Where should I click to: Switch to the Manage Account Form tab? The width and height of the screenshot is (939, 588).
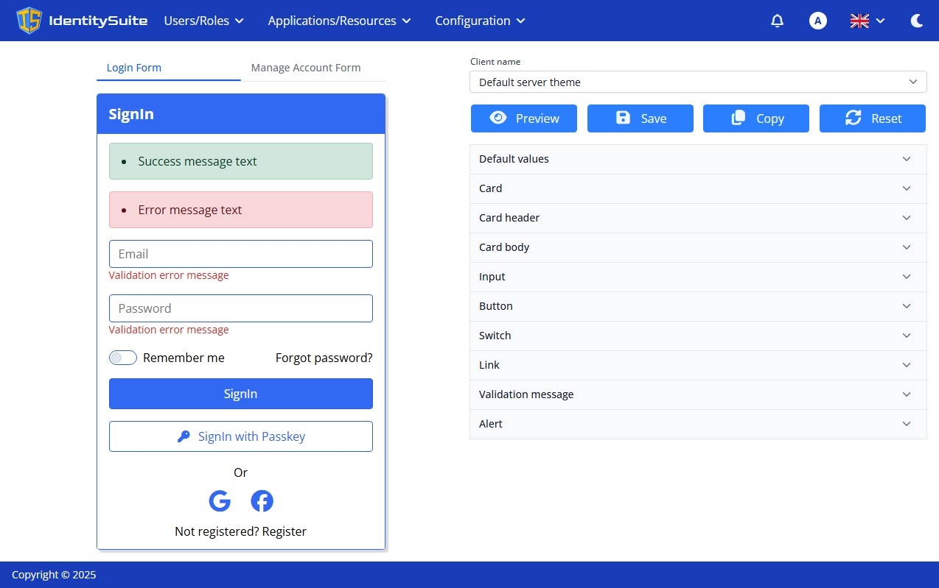point(305,68)
